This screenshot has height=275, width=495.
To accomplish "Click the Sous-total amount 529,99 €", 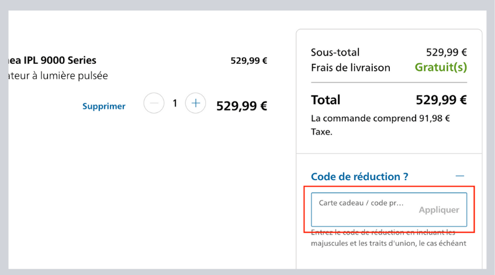I will click(x=446, y=53).
